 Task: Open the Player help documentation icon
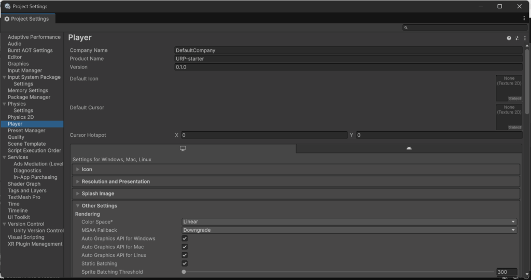(x=509, y=38)
